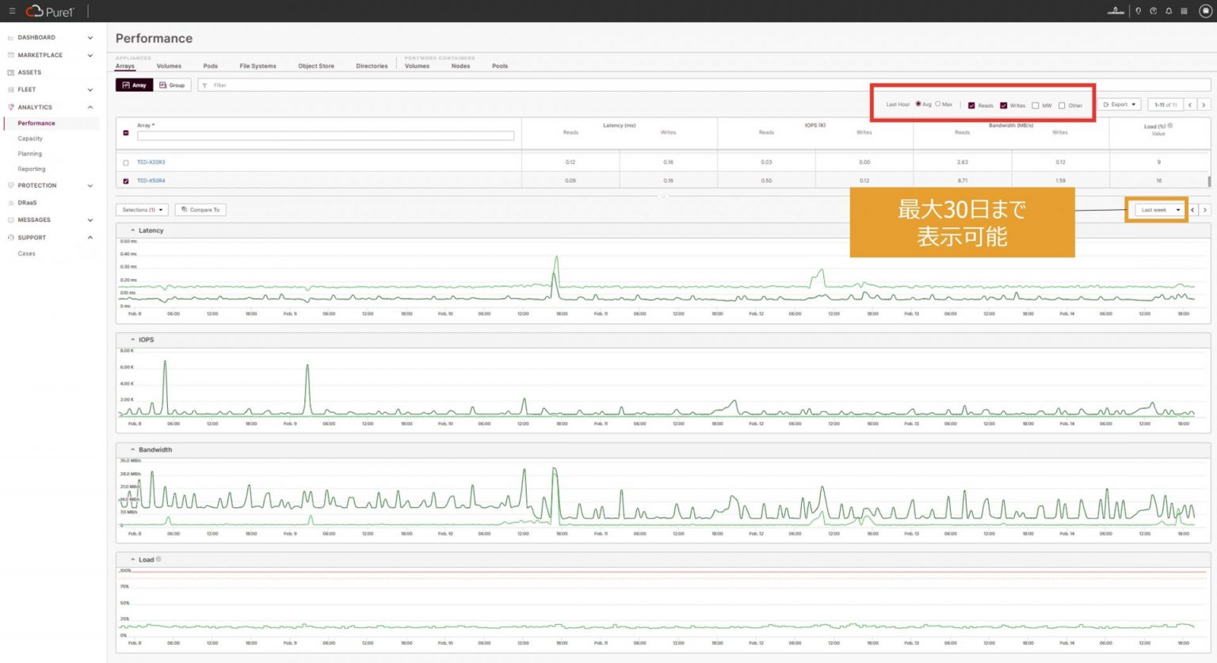1217x663 pixels.
Task: Check the TED-X20R3 row checkbox
Action: coord(124,162)
